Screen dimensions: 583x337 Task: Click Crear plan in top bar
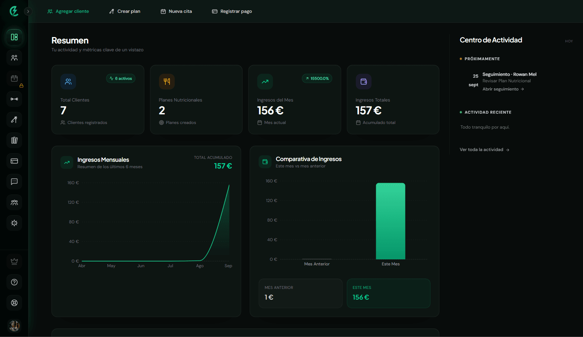coord(125,11)
